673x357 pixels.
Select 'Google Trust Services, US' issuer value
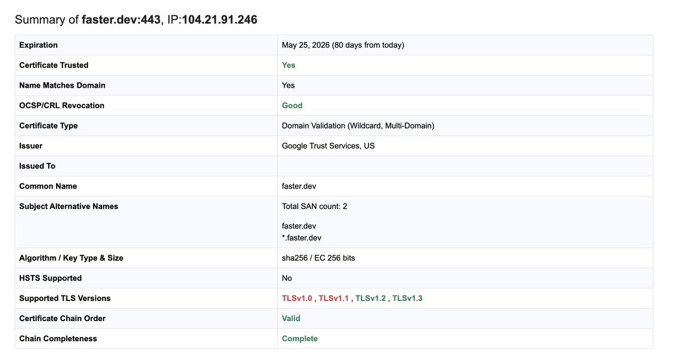328,145
